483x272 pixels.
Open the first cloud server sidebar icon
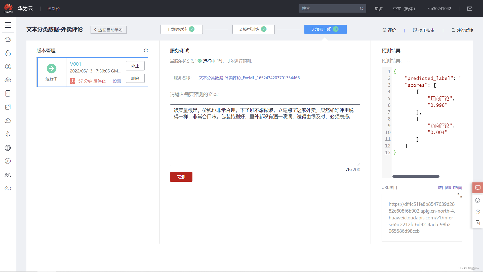tap(8, 40)
